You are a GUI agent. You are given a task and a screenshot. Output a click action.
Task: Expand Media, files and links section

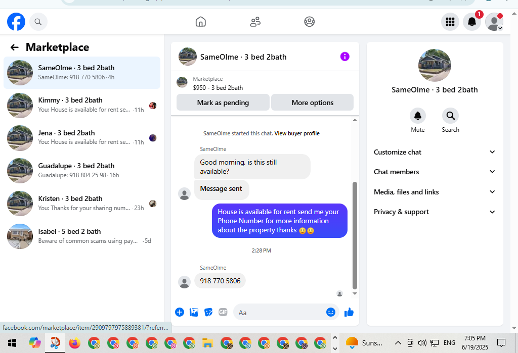[435, 192]
